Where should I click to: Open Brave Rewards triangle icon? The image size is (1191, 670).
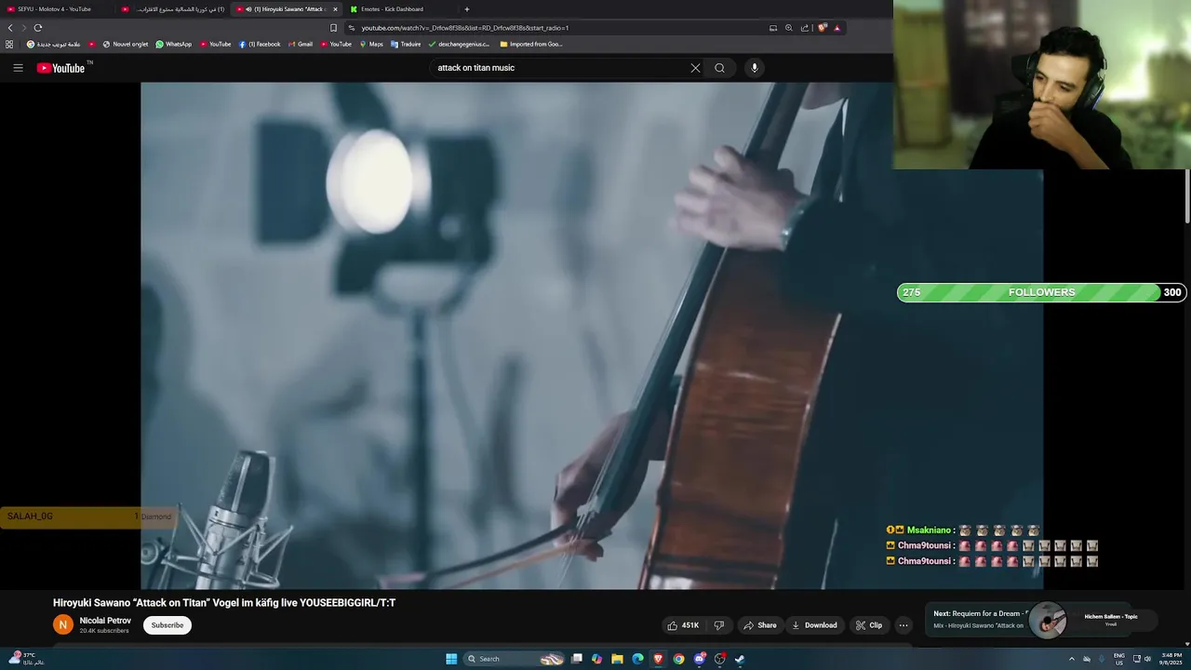[837, 28]
